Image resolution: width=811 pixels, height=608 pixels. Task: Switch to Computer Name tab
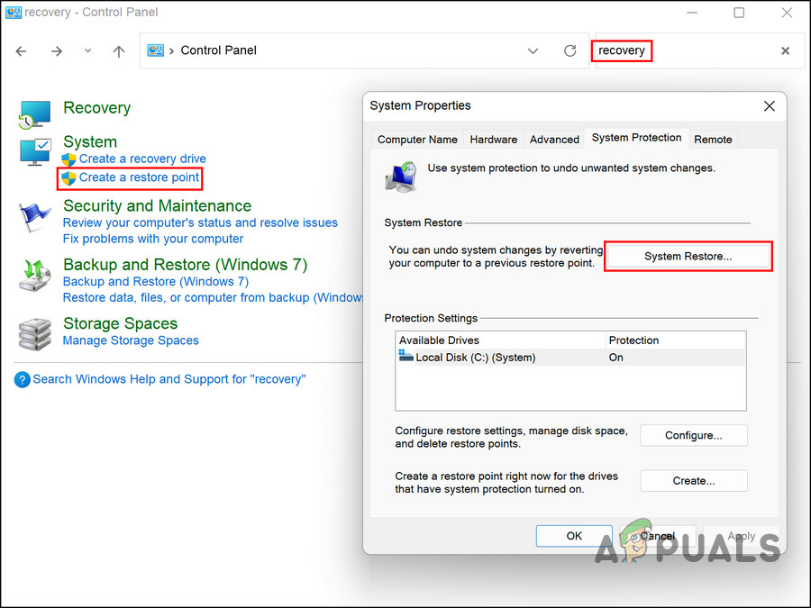point(417,140)
